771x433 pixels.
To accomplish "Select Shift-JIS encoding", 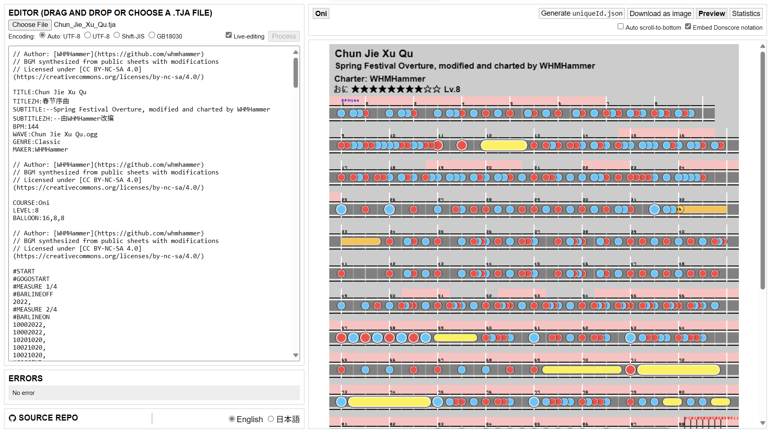I will tap(116, 35).
